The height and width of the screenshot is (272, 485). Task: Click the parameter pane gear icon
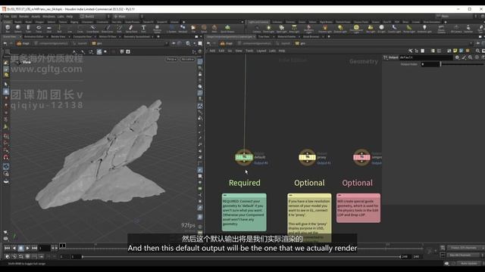tap(457, 57)
